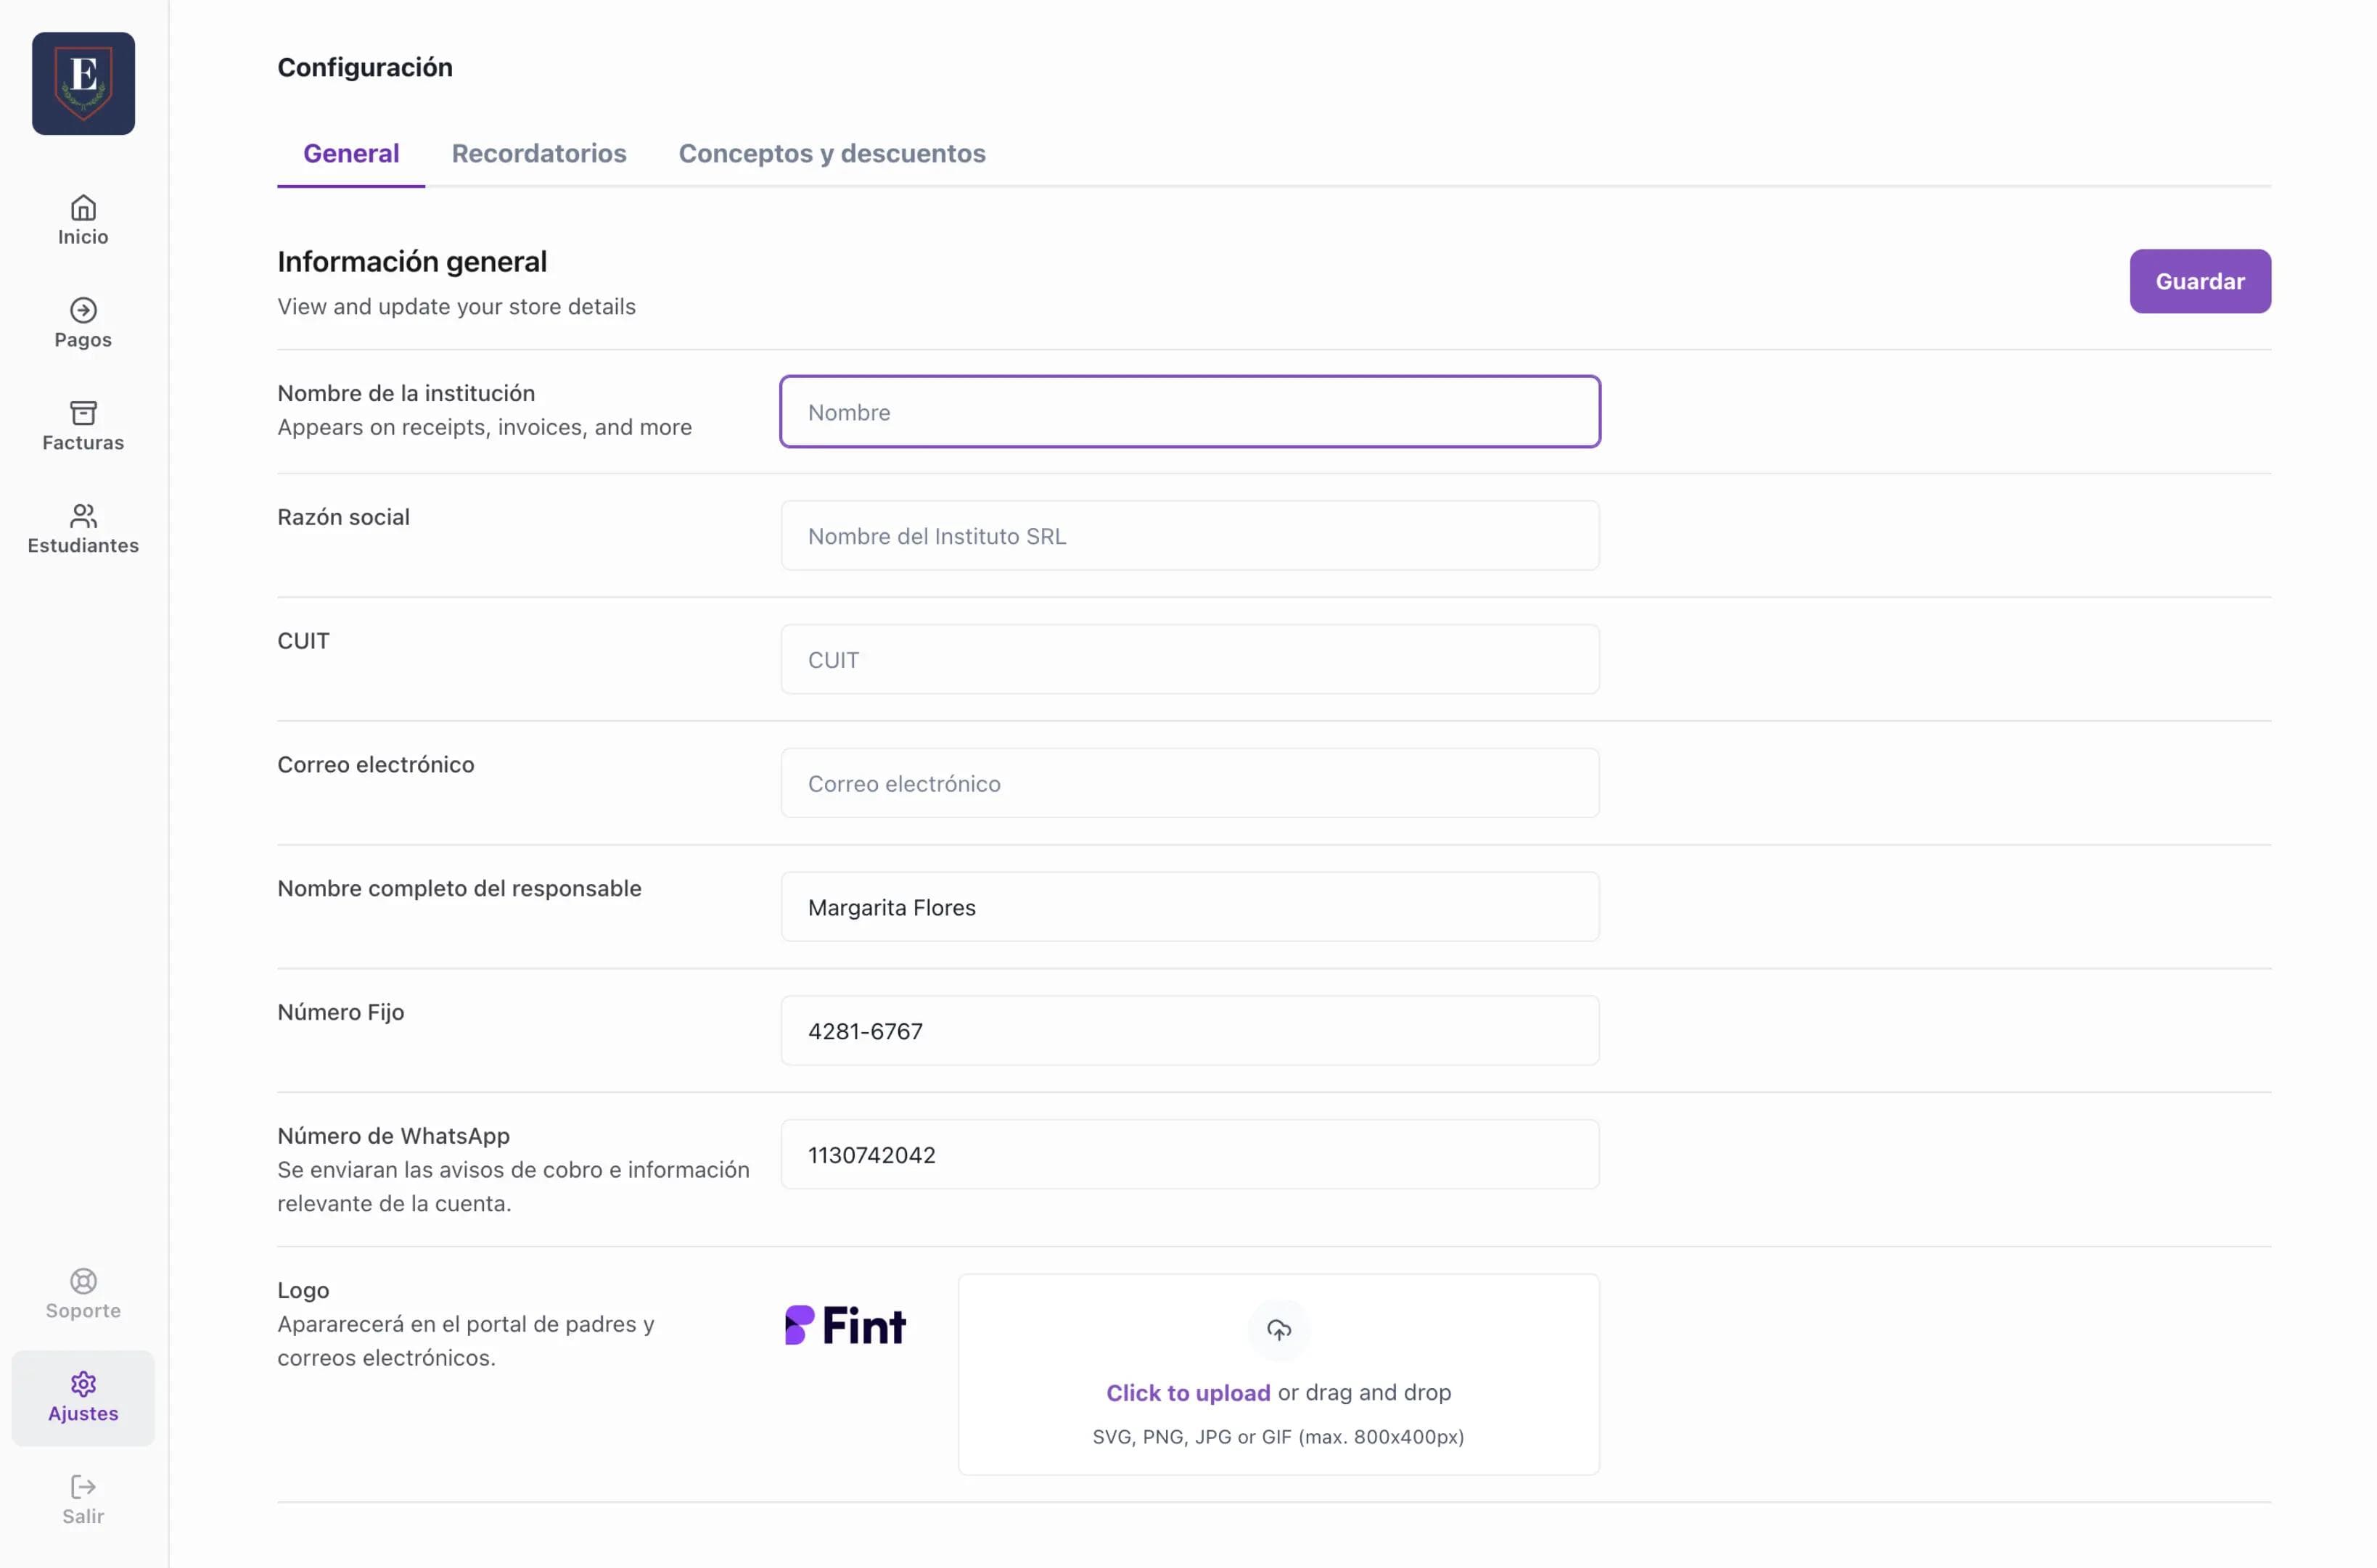Edit WhatsApp number field 1130742042
Viewport: 2377px width, 1568px height.
(x=1191, y=1155)
